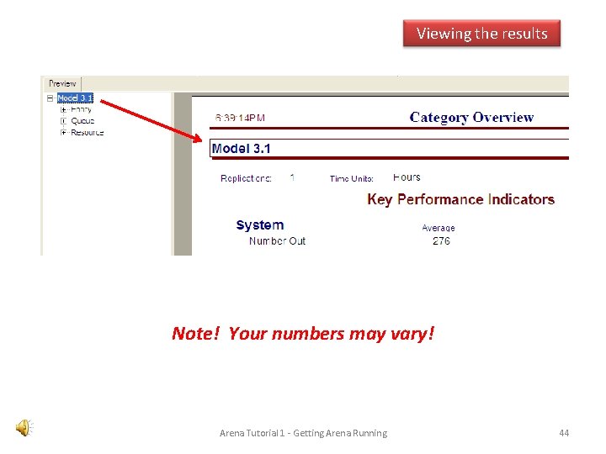The height and width of the screenshot is (454, 606).
Task: Click the Number Out row label
Action: 277,241
